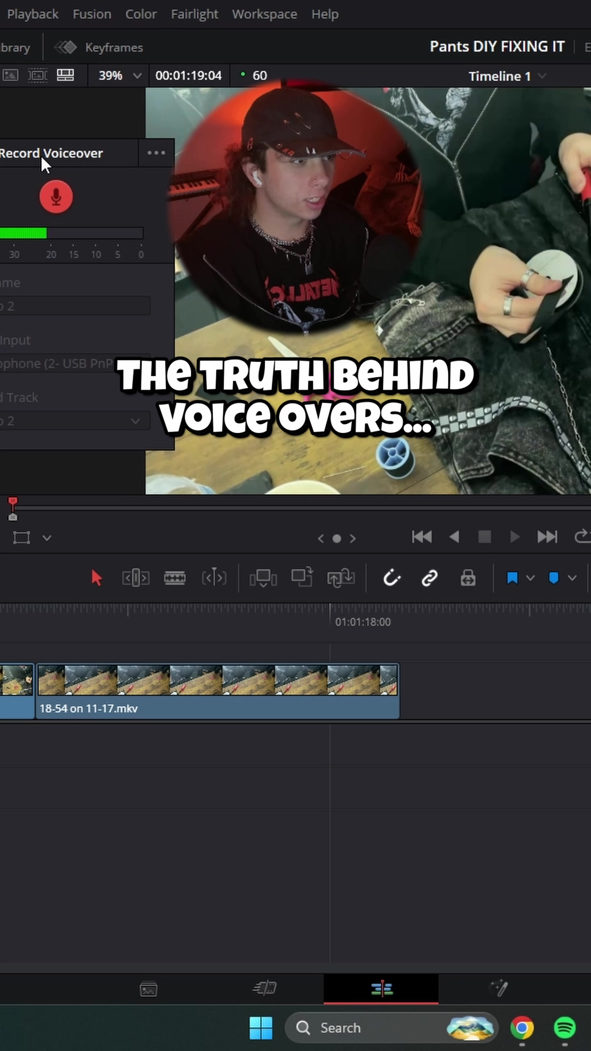Image resolution: width=591 pixels, height=1051 pixels.
Task: Select the 18-54 on 11-17.mkv clip
Action: (218, 692)
